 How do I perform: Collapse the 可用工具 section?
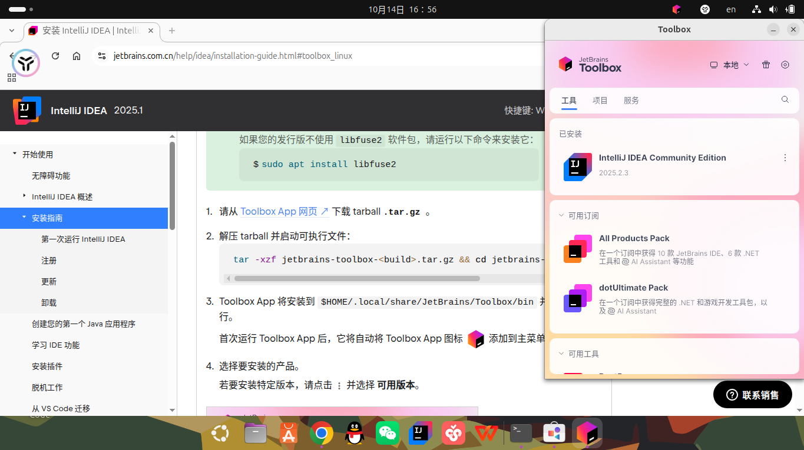point(561,354)
